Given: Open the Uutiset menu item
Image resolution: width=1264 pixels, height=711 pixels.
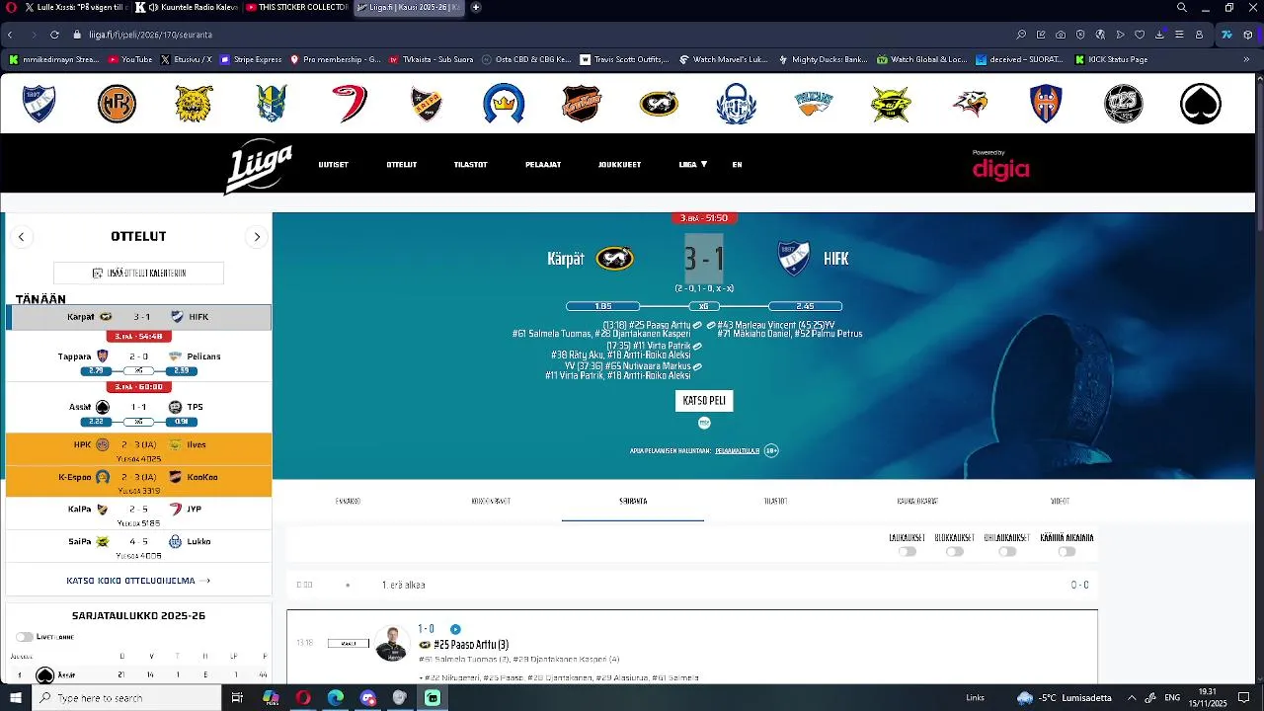Looking at the screenshot, I should [333, 165].
